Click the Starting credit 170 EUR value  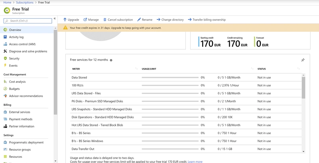click(211, 44)
